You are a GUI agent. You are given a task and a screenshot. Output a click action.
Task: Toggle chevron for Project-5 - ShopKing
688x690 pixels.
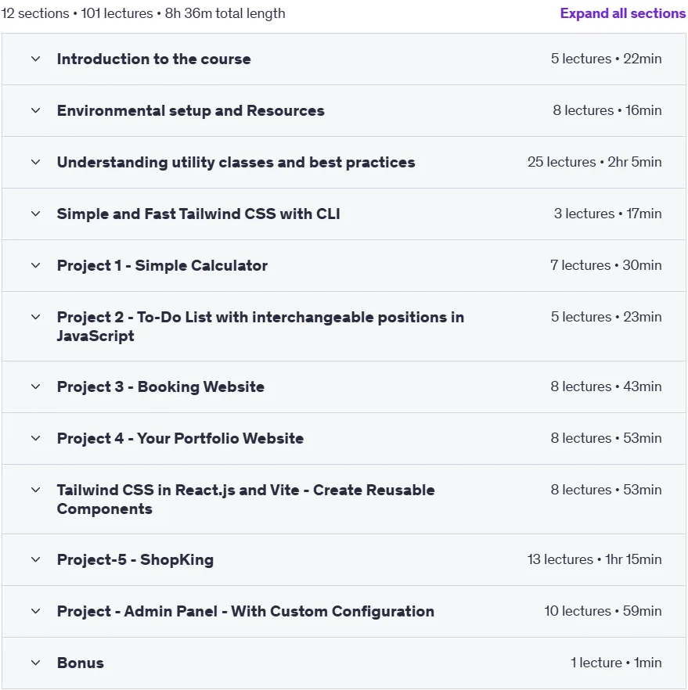(36, 559)
